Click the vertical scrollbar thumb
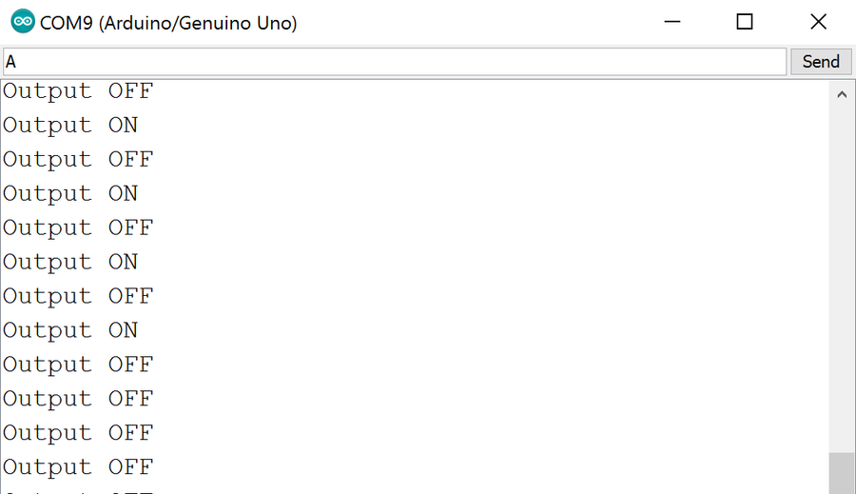 coord(842,472)
